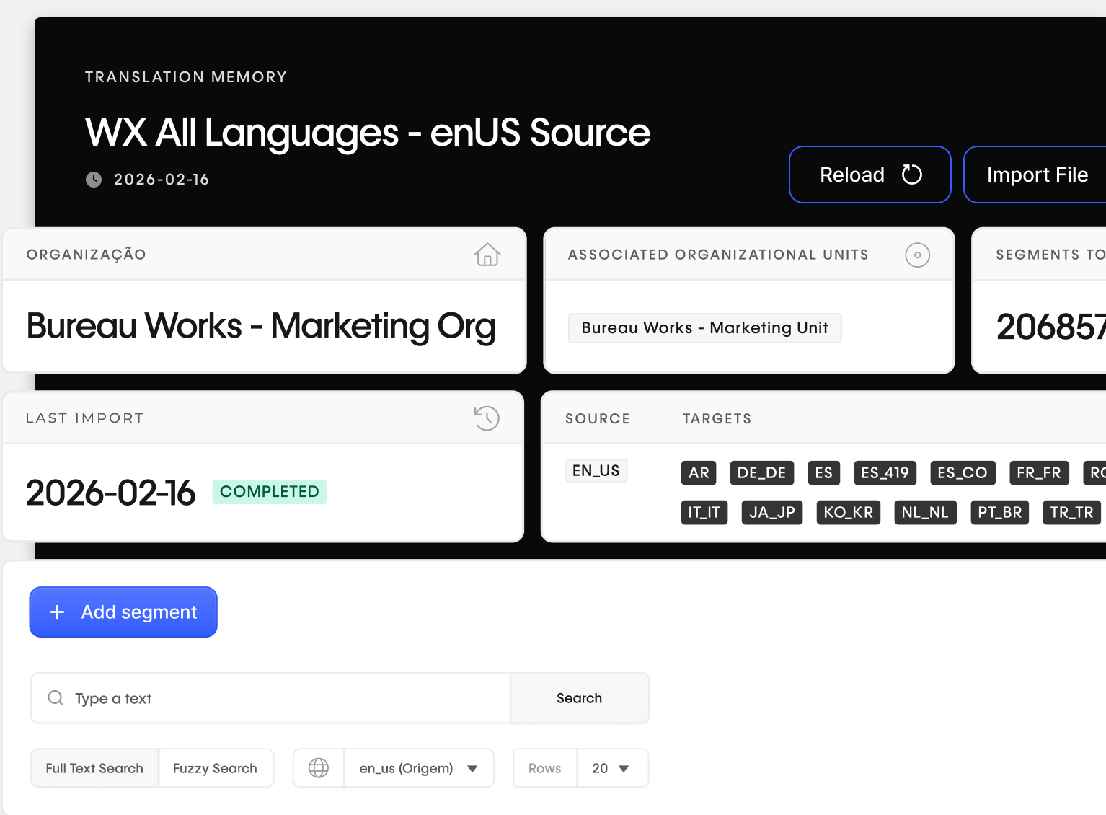Open the Rows count dropdown showing 20

(611, 768)
